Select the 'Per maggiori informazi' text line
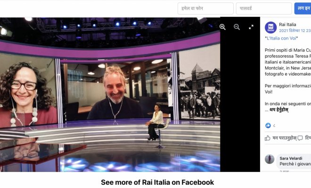Viewport: 311px width, 188px height. [288, 86]
